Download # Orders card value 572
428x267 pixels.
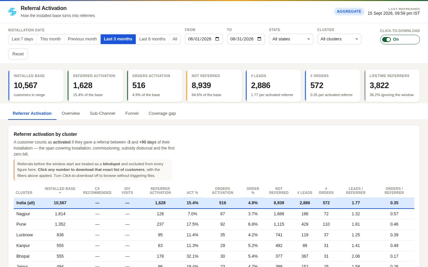coord(317,85)
